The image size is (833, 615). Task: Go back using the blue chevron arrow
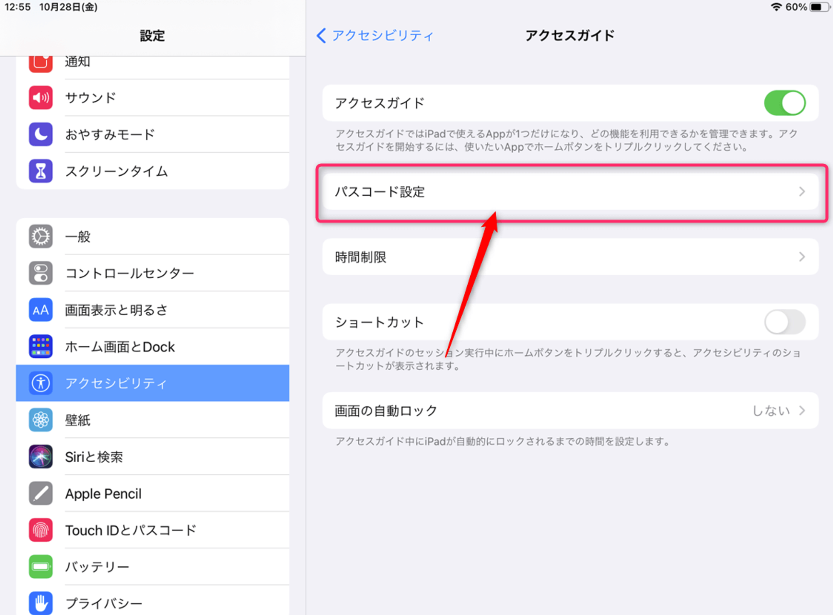[x=321, y=35]
